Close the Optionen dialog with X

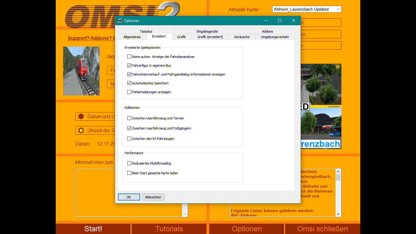click(x=293, y=21)
